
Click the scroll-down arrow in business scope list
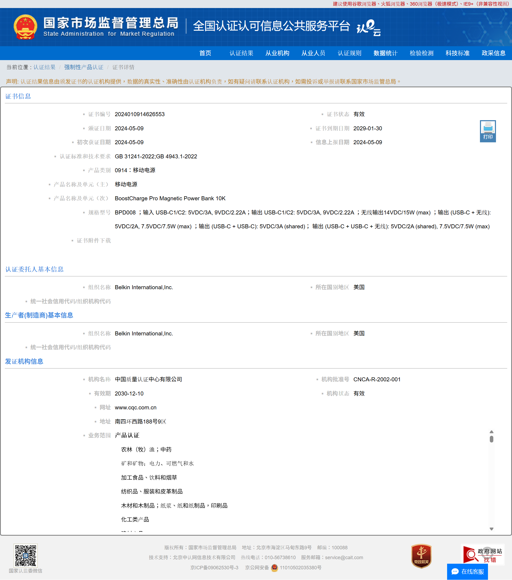[491, 529]
